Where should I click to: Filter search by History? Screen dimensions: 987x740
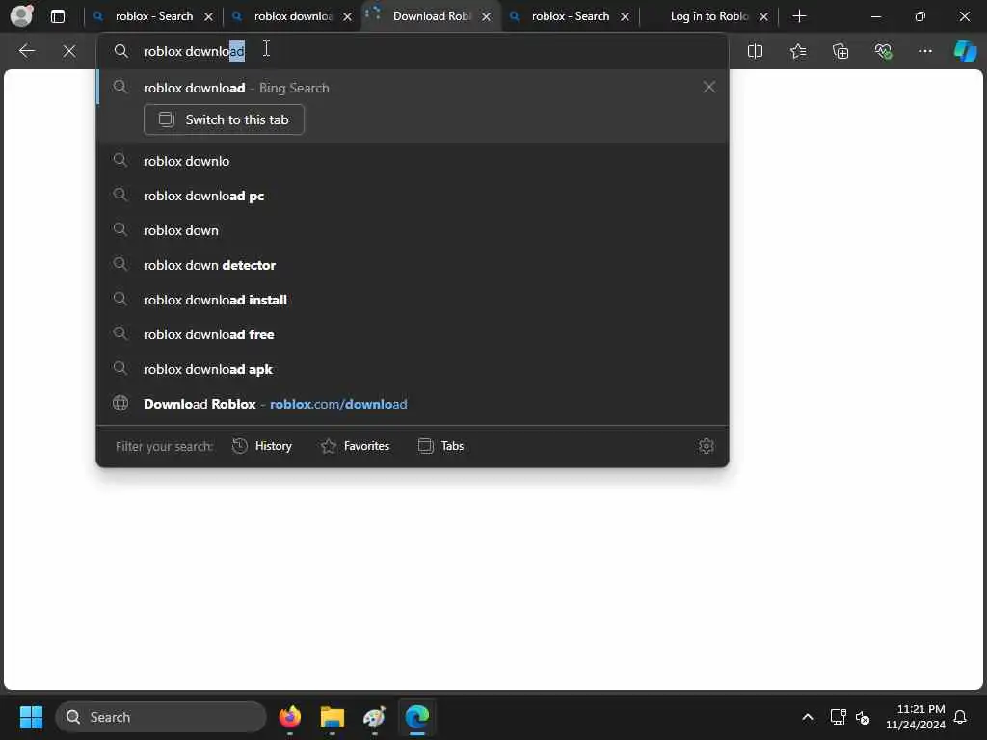(262, 446)
